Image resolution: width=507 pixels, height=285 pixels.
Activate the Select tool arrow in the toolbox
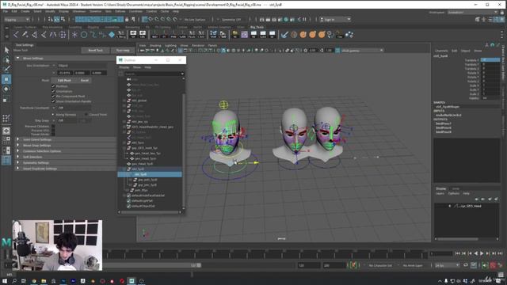(x=6, y=50)
